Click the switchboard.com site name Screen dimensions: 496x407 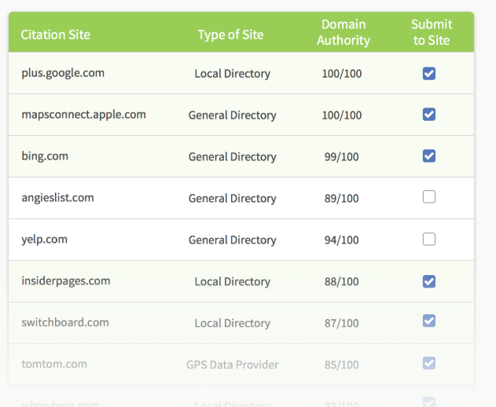click(65, 323)
